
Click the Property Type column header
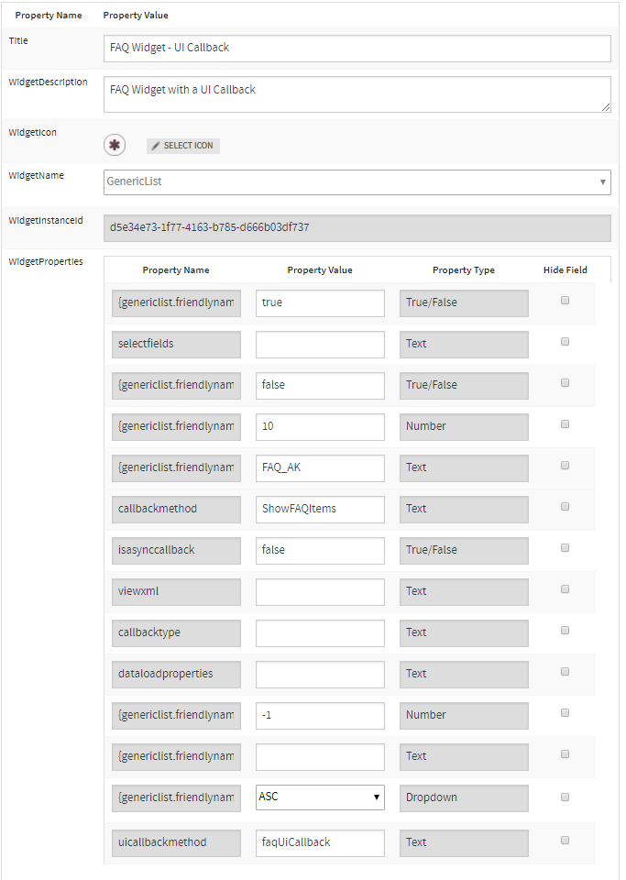[x=464, y=269]
